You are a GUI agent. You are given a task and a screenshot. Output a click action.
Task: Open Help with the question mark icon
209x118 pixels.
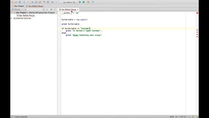[x=93, y=2]
